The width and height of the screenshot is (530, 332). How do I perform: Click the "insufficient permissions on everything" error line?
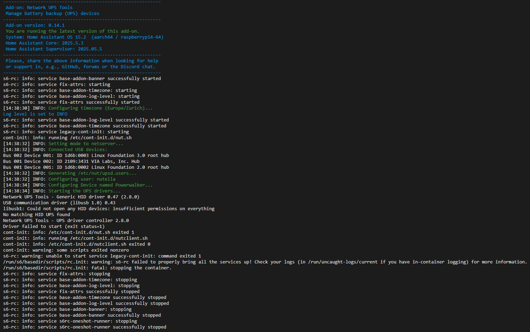109,208
